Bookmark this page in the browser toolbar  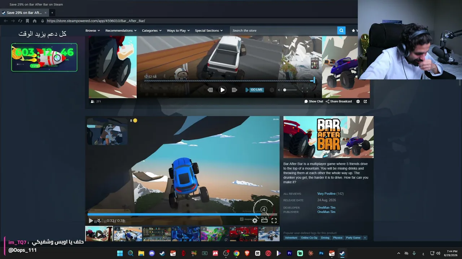pos(27,21)
